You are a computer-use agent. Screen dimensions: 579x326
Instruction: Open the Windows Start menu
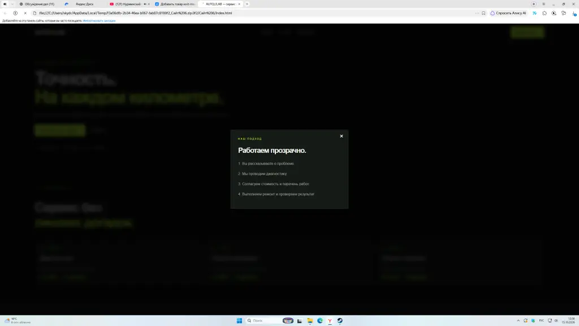click(x=239, y=320)
